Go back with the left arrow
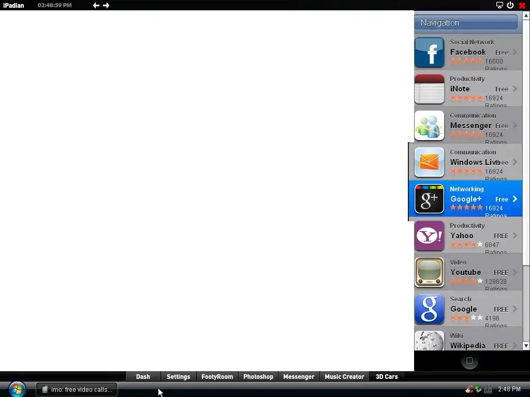This screenshot has height=397, width=530. (96, 5)
